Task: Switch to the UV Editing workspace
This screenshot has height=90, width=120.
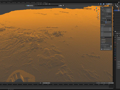Action: (x=8, y=2)
